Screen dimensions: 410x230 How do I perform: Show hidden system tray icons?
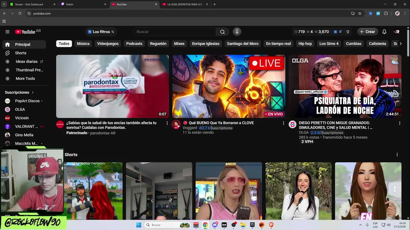coord(360,225)
